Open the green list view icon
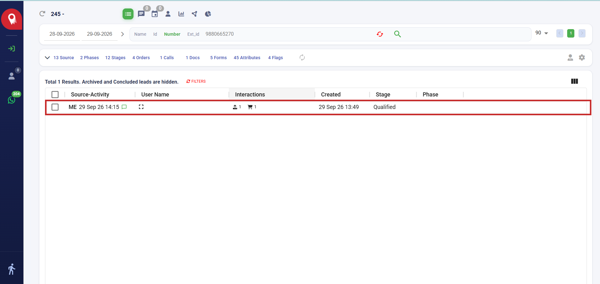The height and width of the screenshot is (284, 600). coord(128,14)
